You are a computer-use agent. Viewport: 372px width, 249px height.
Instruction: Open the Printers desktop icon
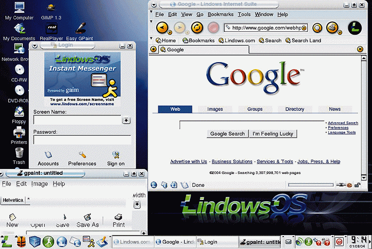click(x=19, y=136)
